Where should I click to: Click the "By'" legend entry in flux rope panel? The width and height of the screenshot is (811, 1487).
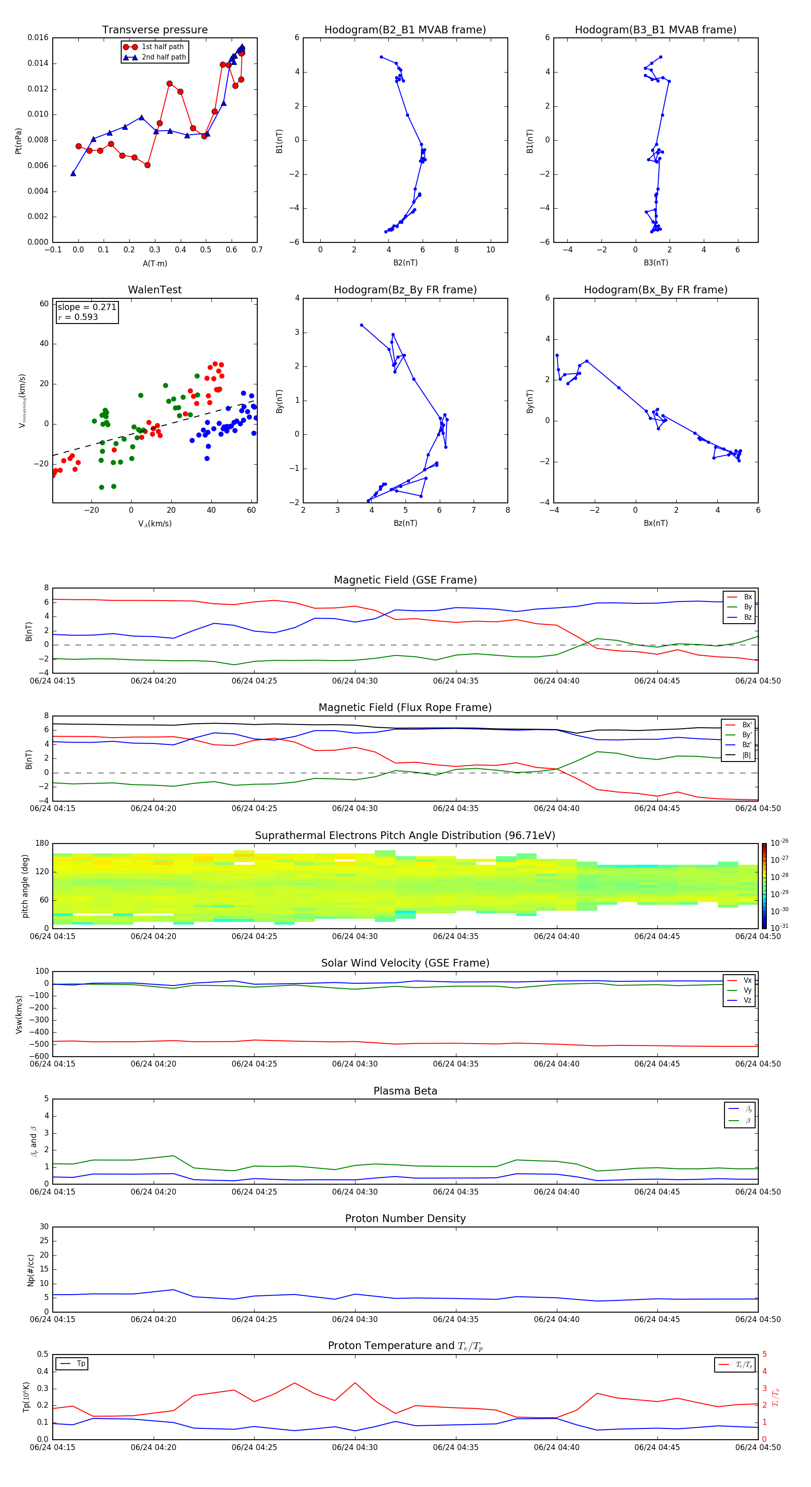(x=738, y=735)
